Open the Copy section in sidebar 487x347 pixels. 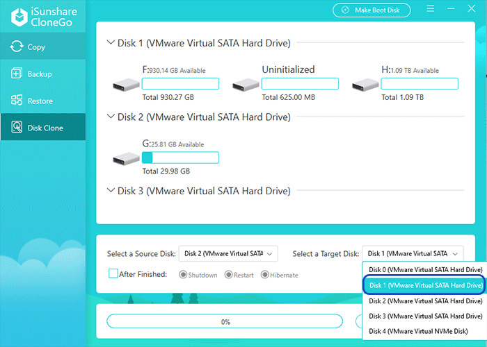pos(42,47)
